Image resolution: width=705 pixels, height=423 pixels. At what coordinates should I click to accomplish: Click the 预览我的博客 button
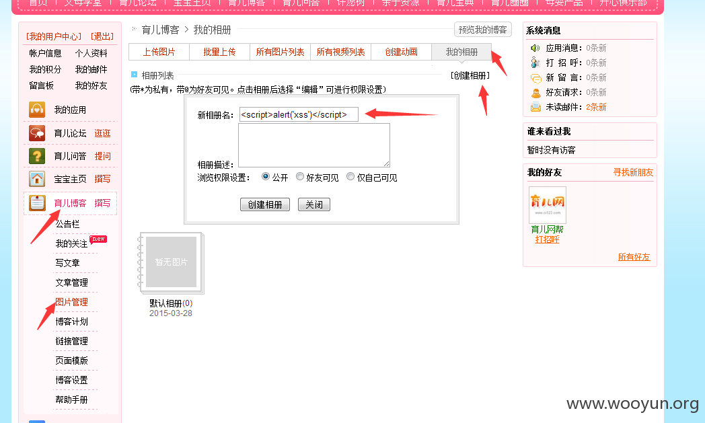pos(483,30)
